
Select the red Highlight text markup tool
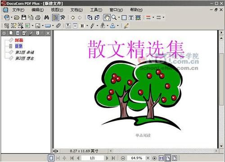pyautogui.click(x=148, y=18)
